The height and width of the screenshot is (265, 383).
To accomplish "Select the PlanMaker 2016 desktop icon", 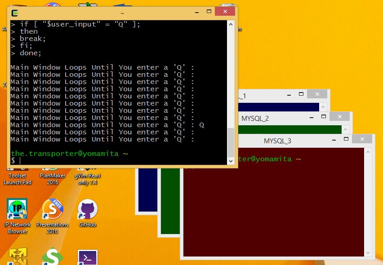I will tap(53, 176).
